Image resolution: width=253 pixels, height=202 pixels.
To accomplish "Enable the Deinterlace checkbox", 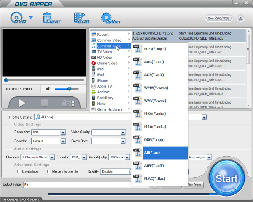I will (x=19, y=172).
